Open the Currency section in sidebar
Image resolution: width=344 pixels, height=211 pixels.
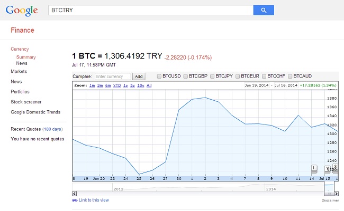click(x=20, y=49)
